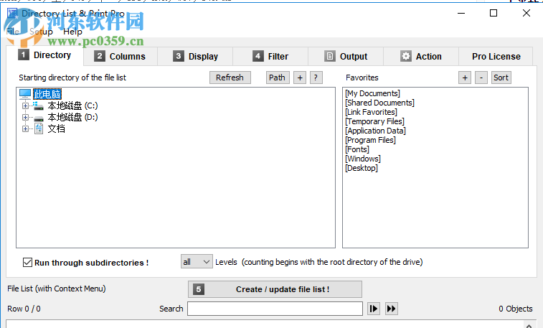
Task: Select the Pro License tab
Action: coord(496,57)
